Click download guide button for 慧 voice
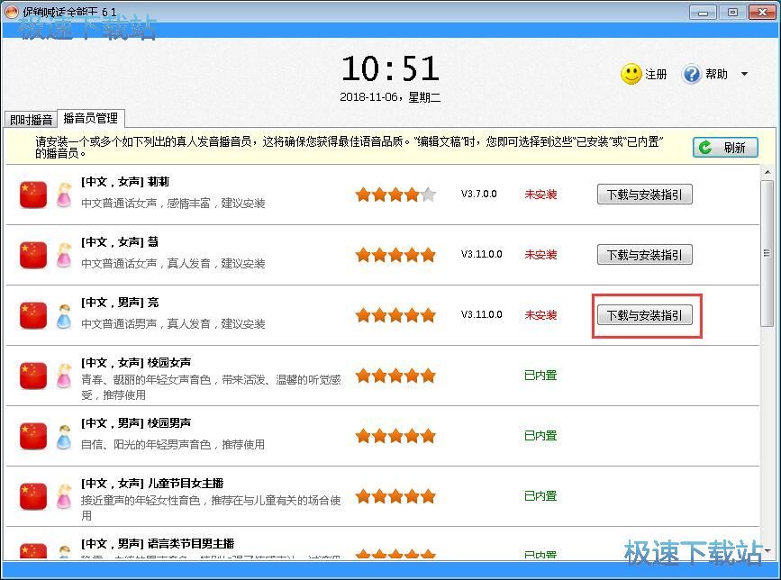 (644, 255)
